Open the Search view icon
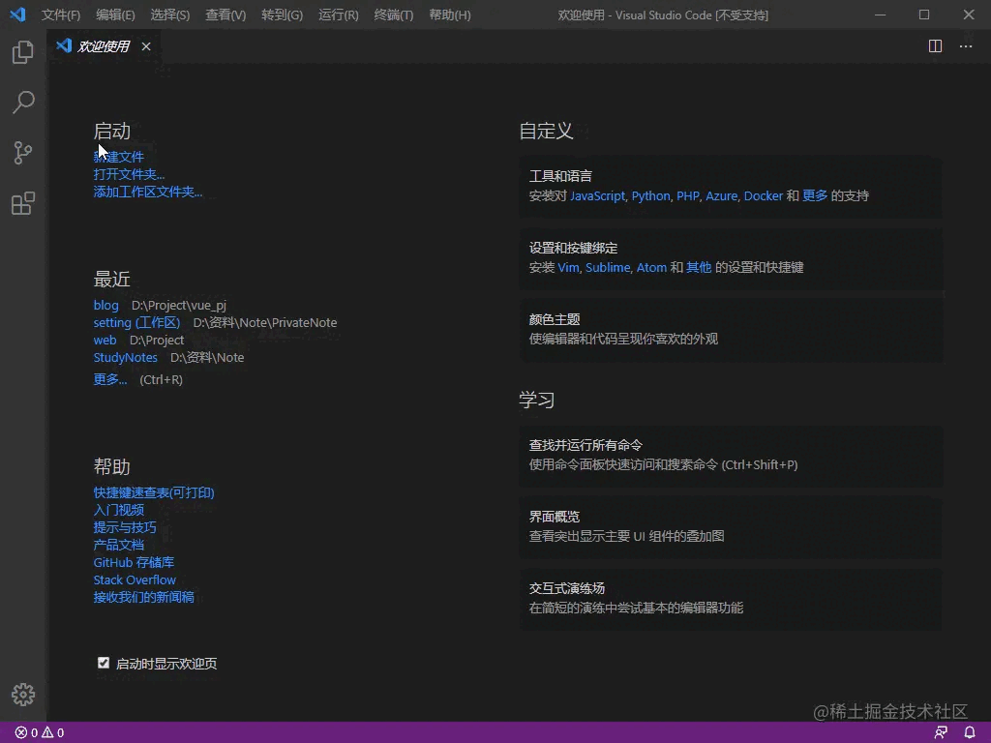The image size is (991, 743). click(x=22, y=103)
